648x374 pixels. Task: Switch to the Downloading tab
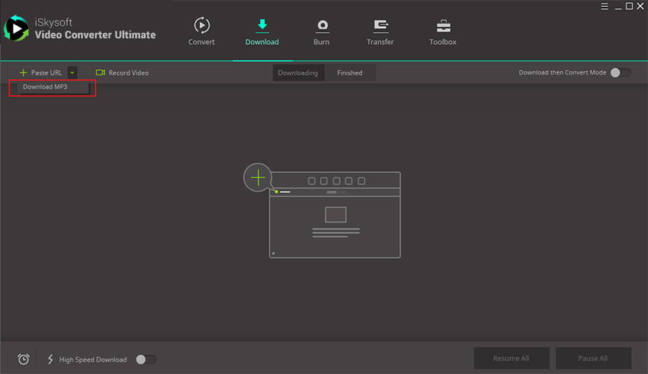click(298, 73)
